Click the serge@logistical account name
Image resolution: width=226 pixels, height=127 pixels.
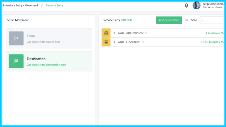tap(213, 4)
